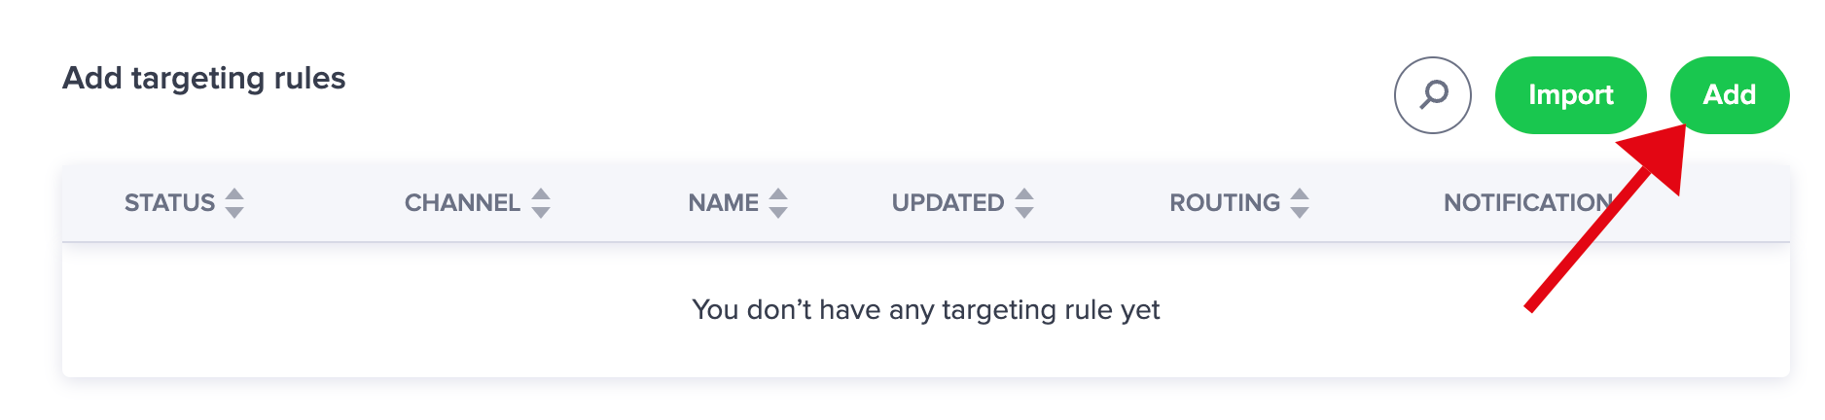
Task: Sort ascending using STATUS up arrow
Action: point(234,194)
